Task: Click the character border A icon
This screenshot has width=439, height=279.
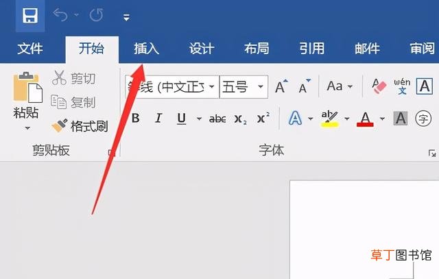Action: 425,86
